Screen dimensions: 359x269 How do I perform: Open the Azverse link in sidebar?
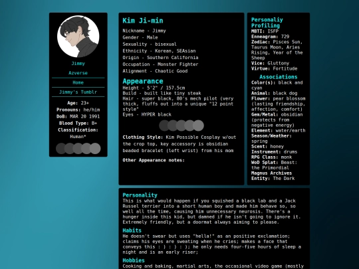[78, 73]
